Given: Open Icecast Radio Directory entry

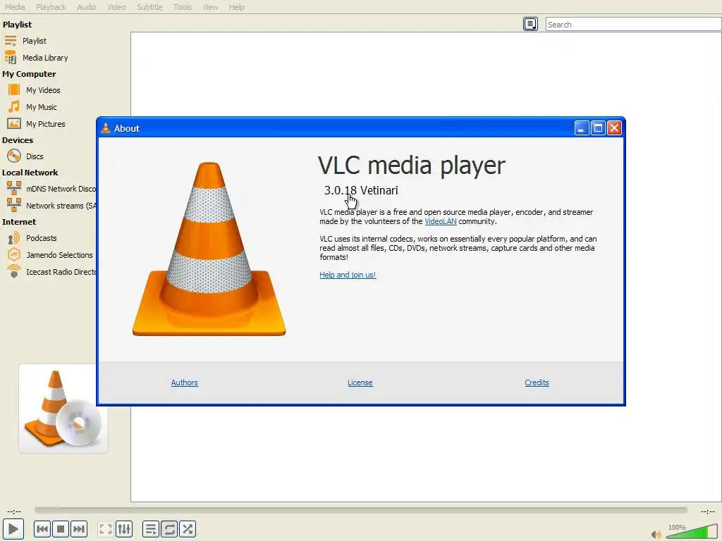Looking at the screenshot, I should (61, 273).
